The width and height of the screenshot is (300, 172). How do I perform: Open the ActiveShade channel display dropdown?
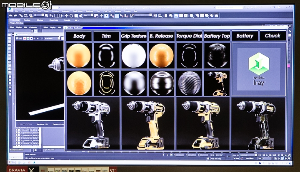[x=52, y=38]
